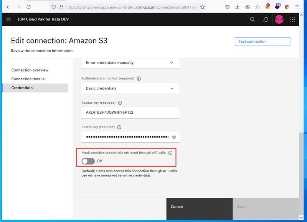Show the secret key with eye icon
Screen dimensions: 307x222
pos(174,137)
